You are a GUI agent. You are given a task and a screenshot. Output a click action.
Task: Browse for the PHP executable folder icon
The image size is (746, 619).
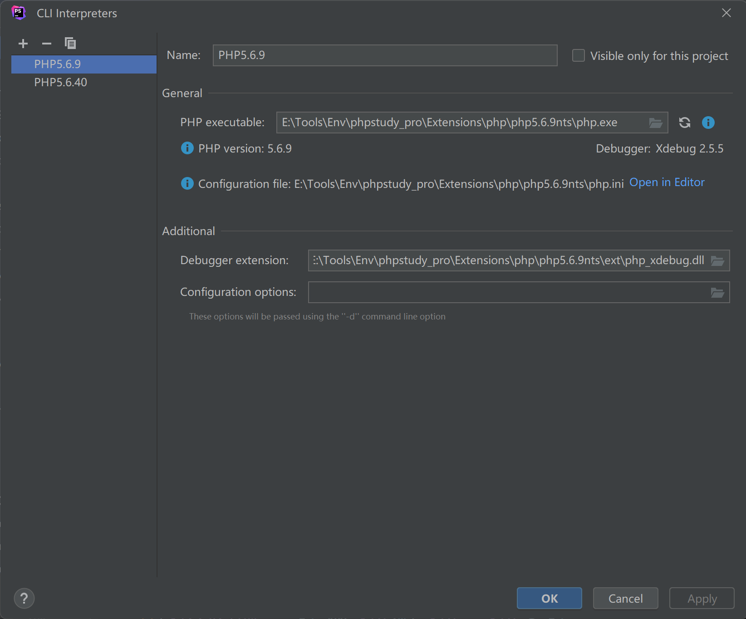coord(656,123)
